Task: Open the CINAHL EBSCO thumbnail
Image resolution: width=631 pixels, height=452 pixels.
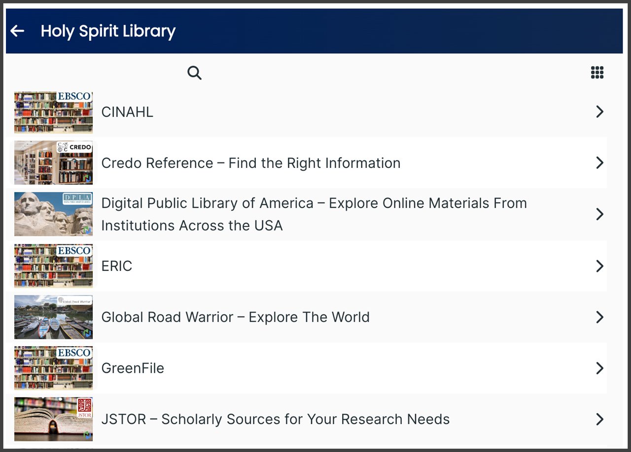Action: (x=53, y=112)
